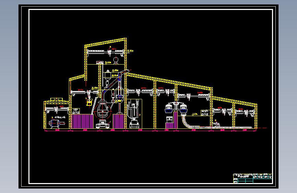Select the yellow ladle hanging from the crane hook
The image size is (297, 193).
pos(89,103)
